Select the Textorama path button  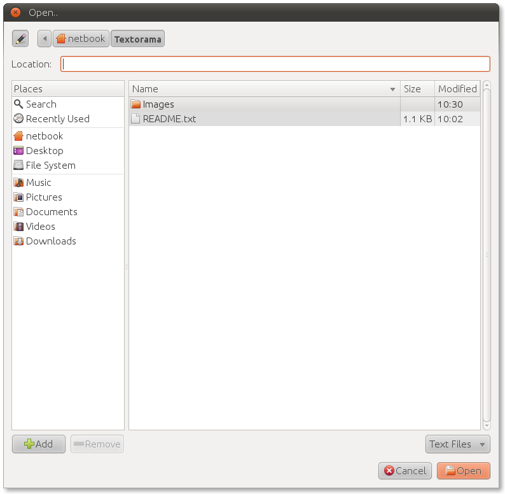137,39
